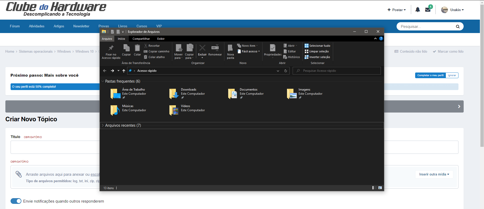Click the Pesquisar Acesso rápido field
484x209 pixels.
click(x=337, y=71)
